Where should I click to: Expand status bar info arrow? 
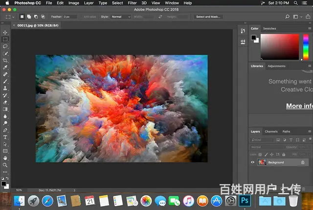[74, 190]
